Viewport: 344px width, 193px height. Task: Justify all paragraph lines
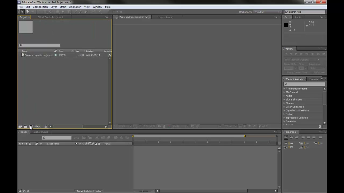point(320,138)
